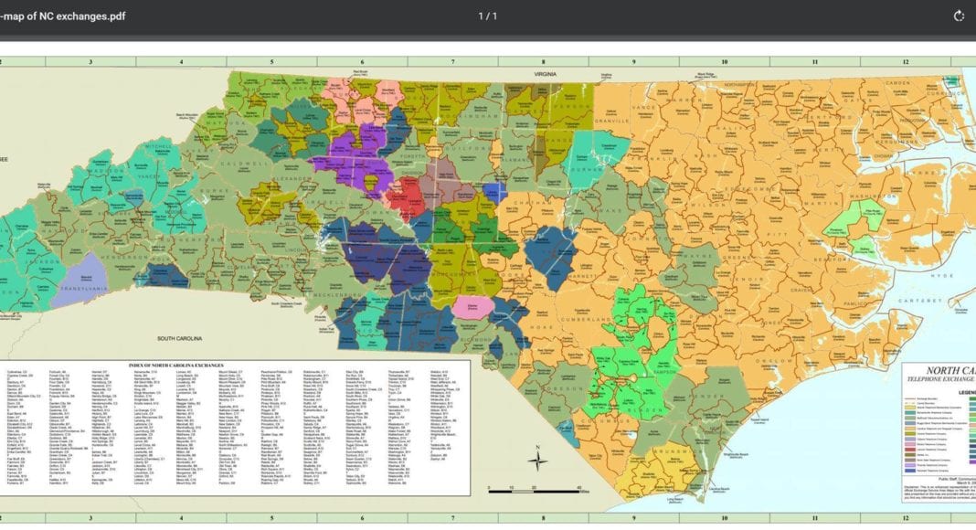Click the Cumberland county label
Image resolution: width=976 pixels, height=530 pixels.
coord(585,318)
